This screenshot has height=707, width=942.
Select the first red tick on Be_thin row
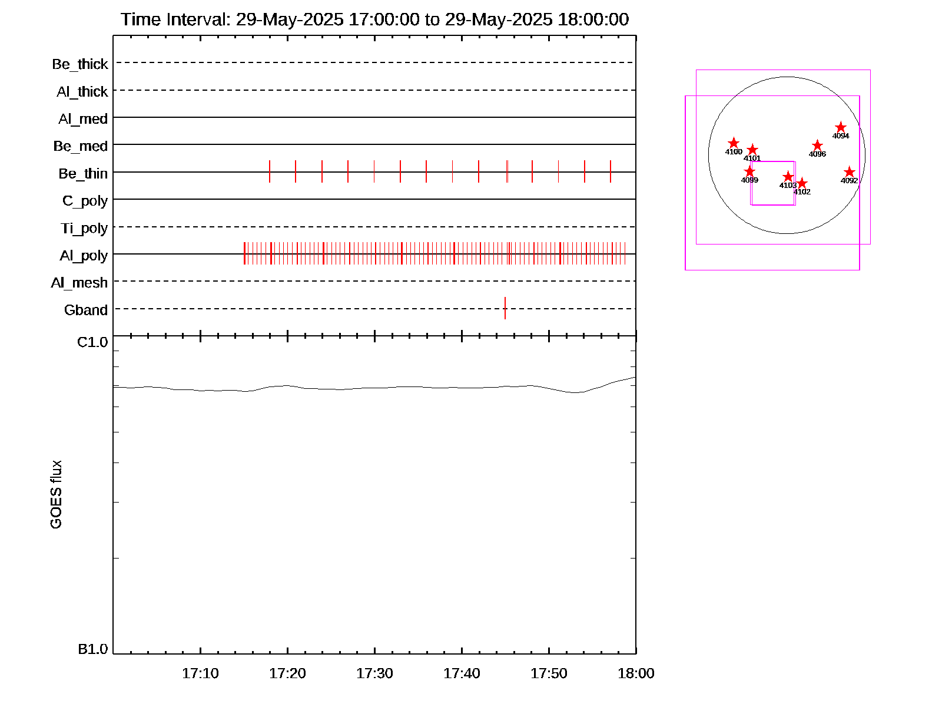[x=270, y=171]
